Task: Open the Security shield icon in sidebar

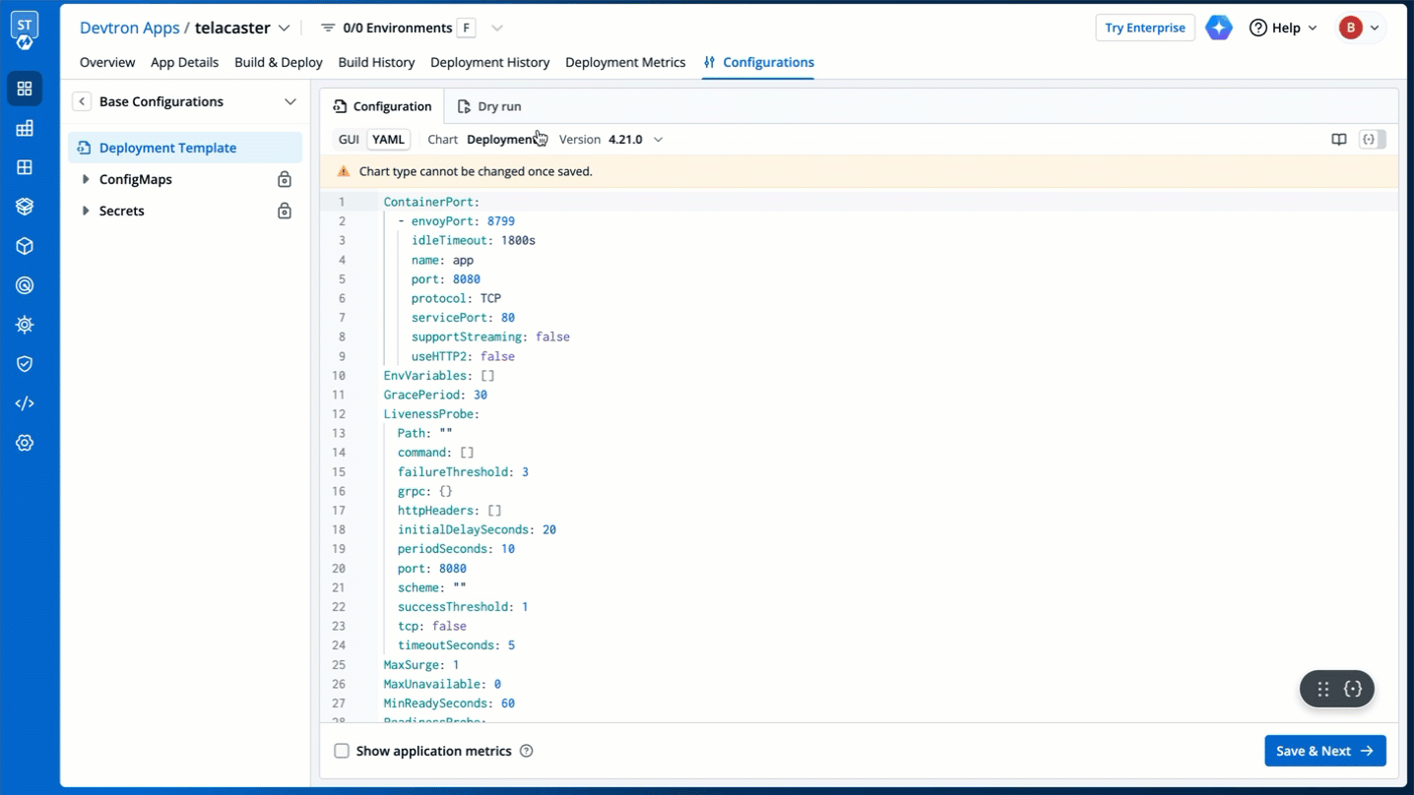Action: coord(25,364)
